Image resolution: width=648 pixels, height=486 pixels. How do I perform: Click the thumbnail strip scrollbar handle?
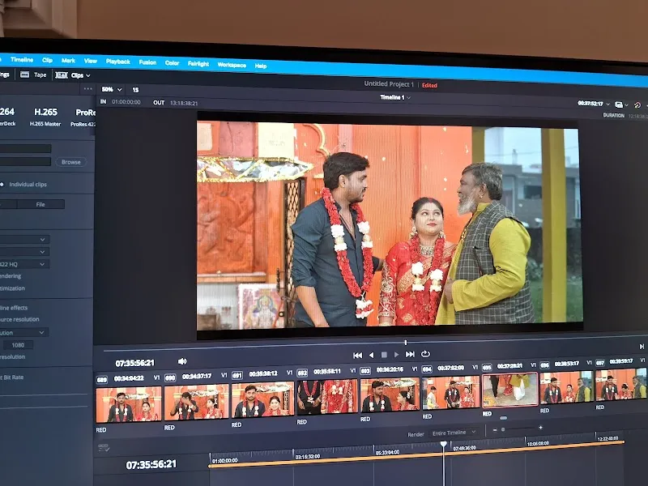click(503, 418)
